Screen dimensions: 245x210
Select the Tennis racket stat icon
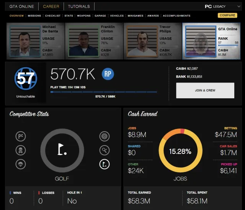point(105,150)
